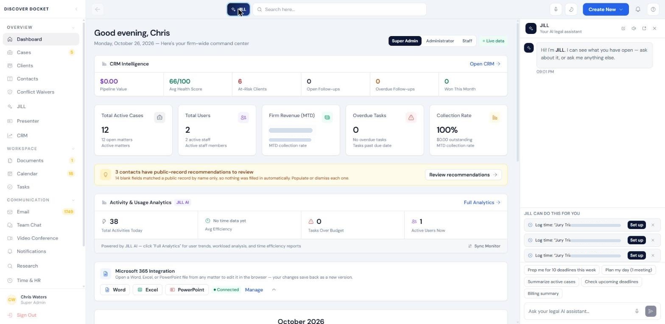The height and width of the screenshot is (324, 665).
Task: Click Review recommendations button
Action: pyautogui.click(x=463, y=175)
